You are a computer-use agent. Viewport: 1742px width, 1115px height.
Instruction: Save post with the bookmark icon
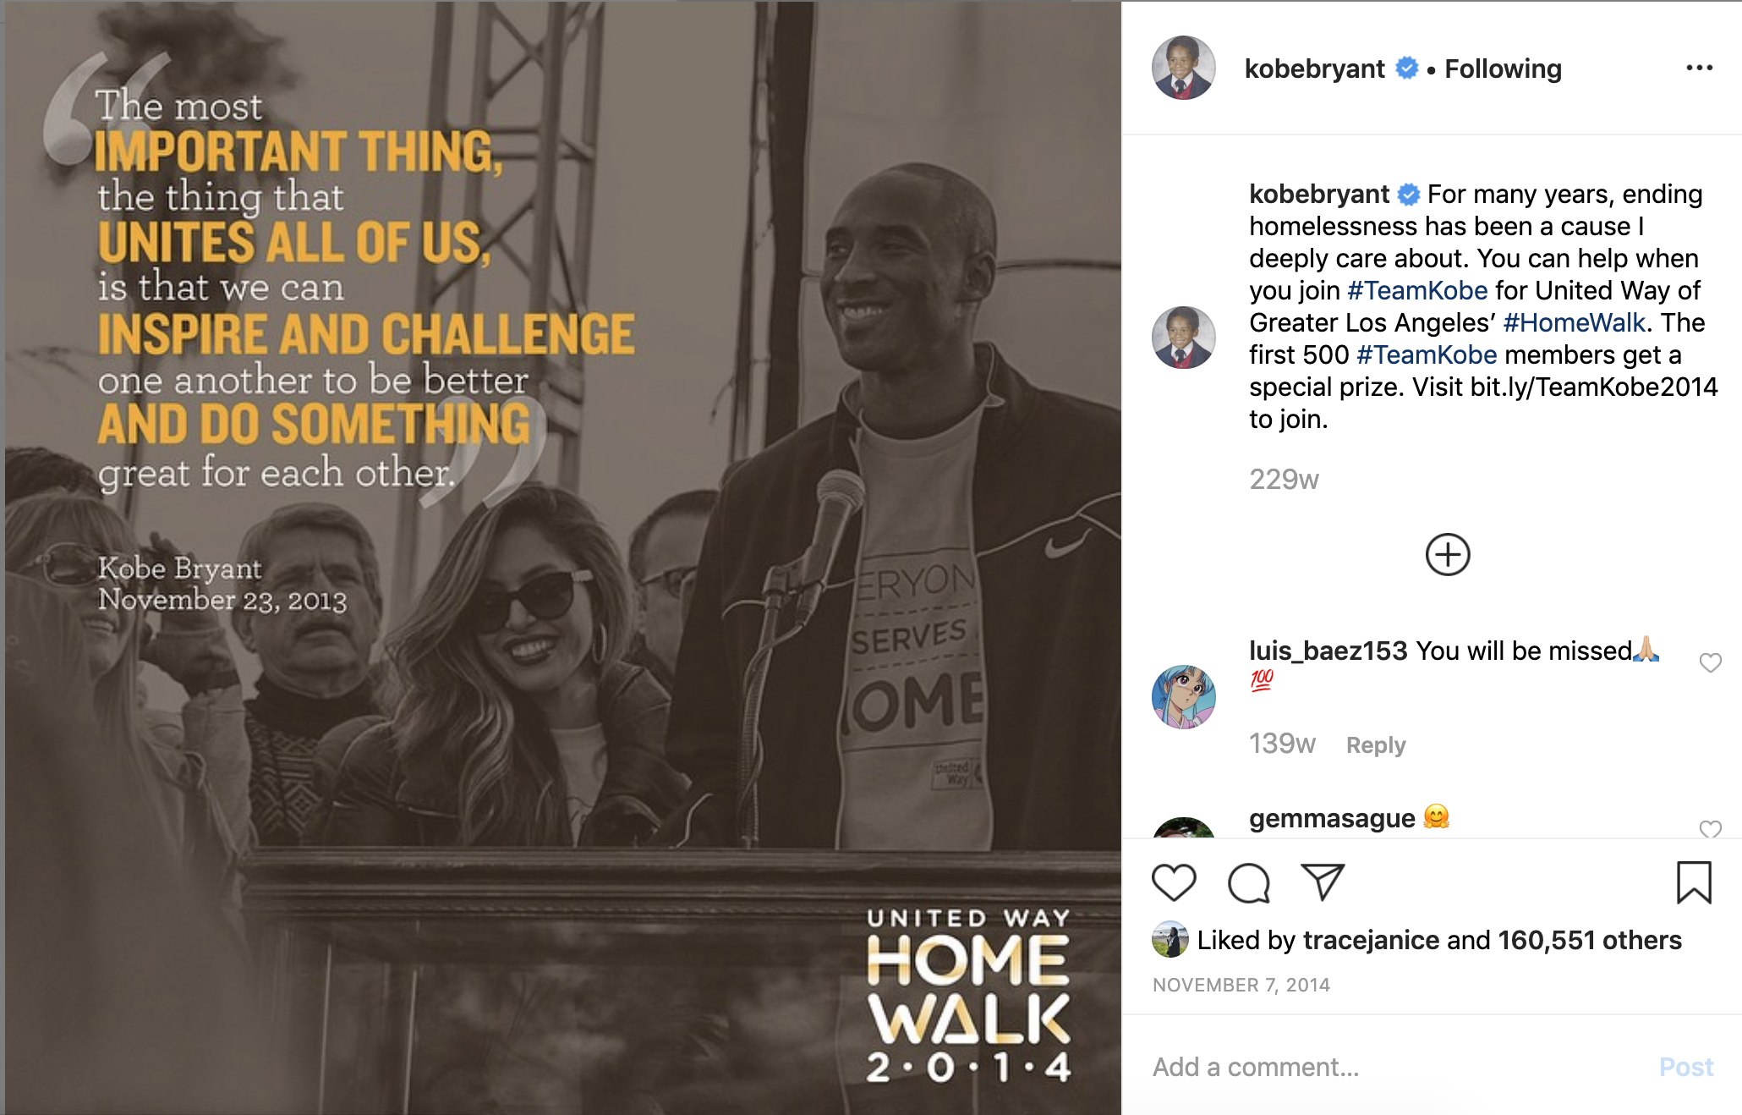point(1694,882)
